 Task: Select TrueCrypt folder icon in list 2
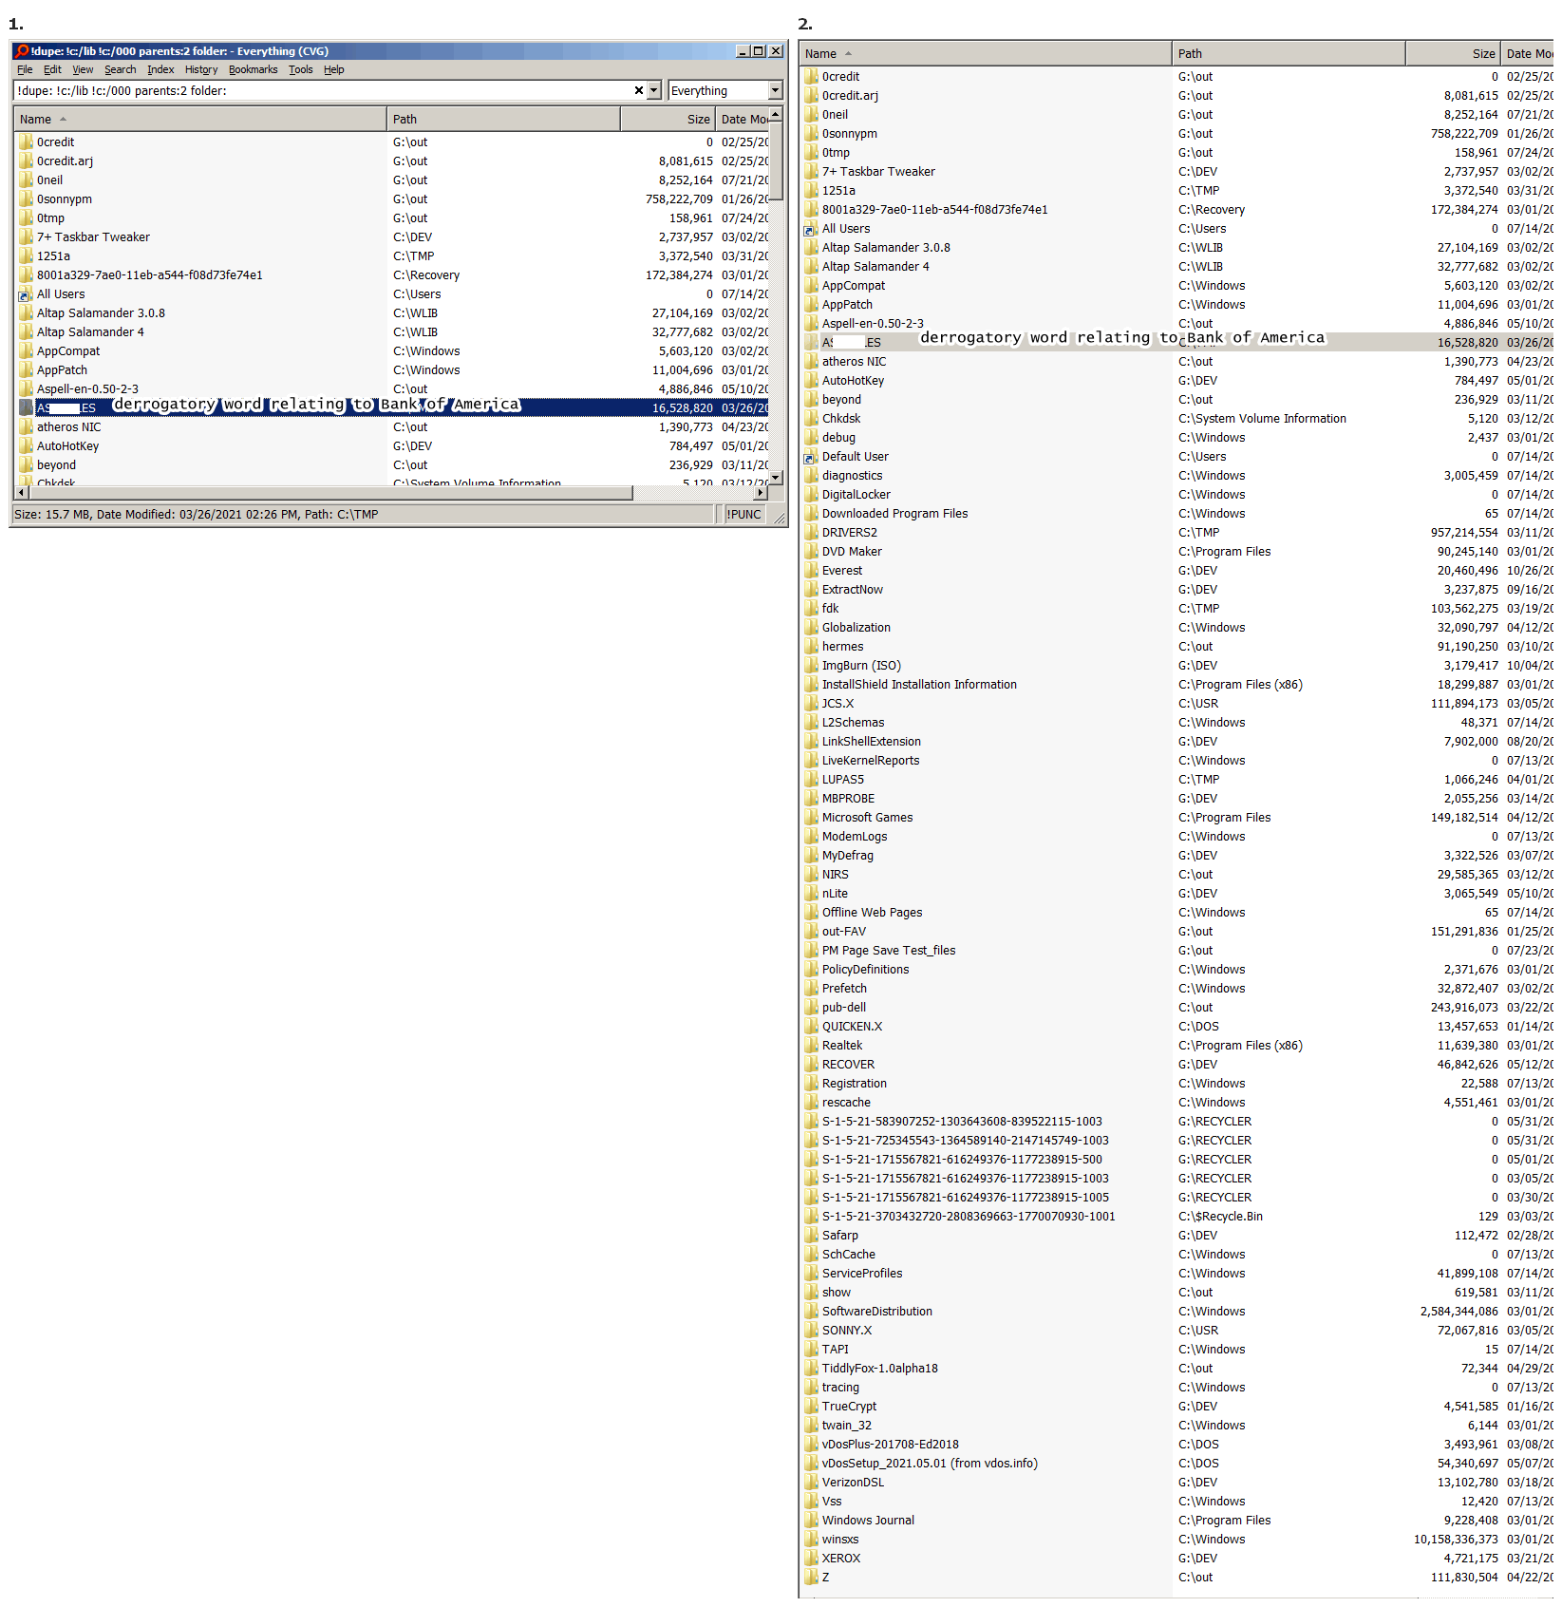[x=811, y=1406]
